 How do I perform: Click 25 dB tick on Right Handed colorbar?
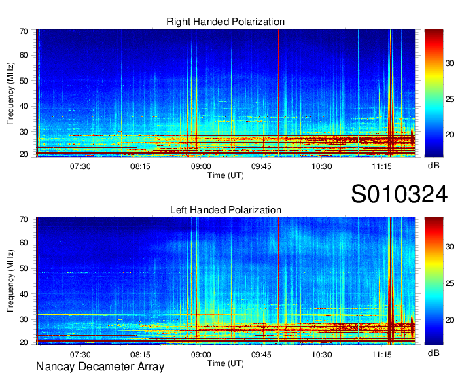[450, 99]
